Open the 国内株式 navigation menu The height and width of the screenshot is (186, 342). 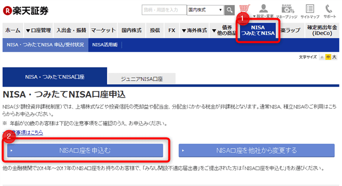[x=132, y=30]
